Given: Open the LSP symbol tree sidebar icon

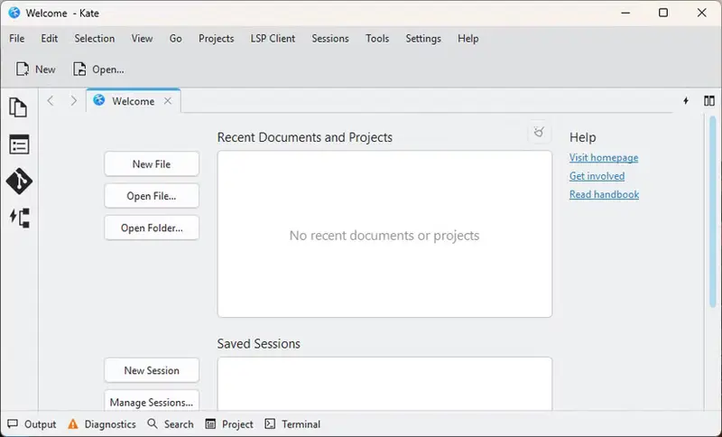Looking at the screenshot, I should coord(18,217).
